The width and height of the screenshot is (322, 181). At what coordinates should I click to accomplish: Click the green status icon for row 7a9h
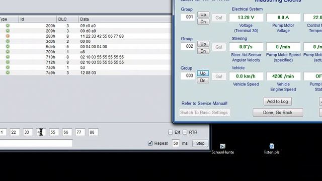point(8,72)
